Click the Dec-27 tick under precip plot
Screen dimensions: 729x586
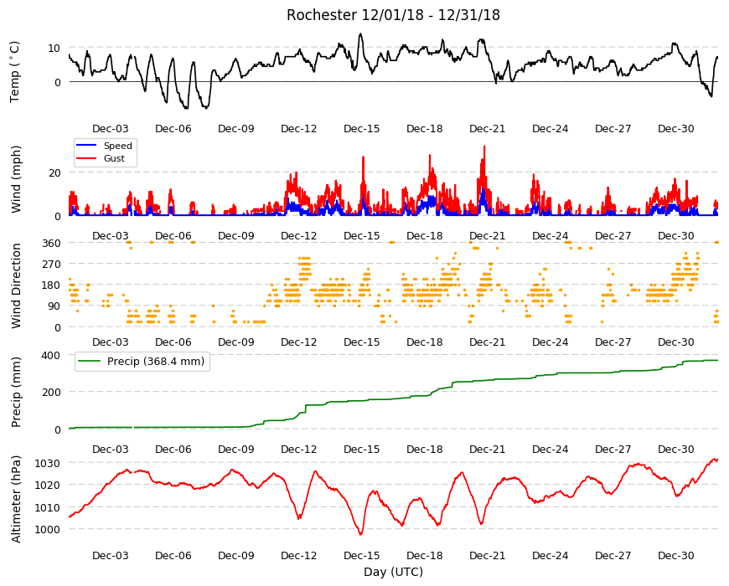pyautogui.click(x=613, y=449)
